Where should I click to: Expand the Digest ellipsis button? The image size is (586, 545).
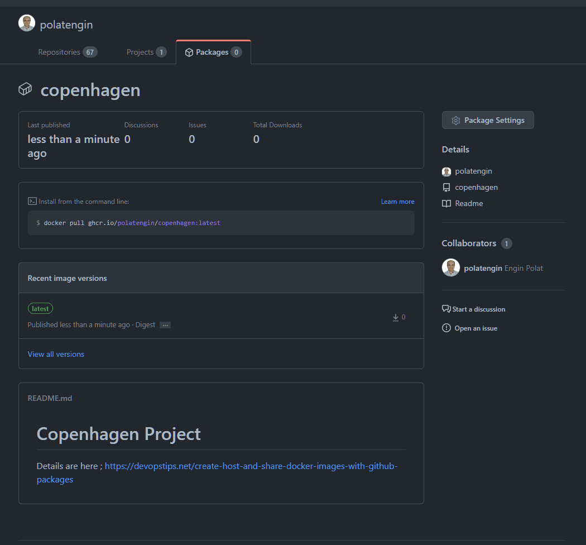point(165,325)
